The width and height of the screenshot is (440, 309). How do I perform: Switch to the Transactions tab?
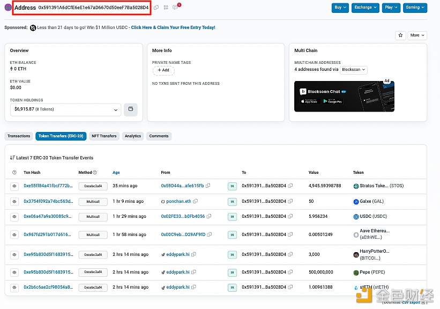(19, 136)
